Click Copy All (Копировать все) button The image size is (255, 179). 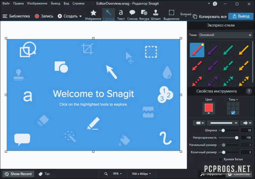point(210,17)
